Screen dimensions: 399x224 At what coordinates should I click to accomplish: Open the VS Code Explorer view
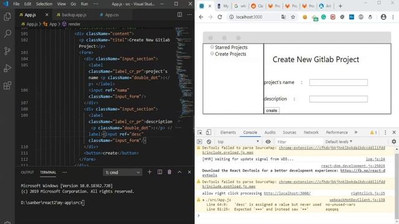7,17
